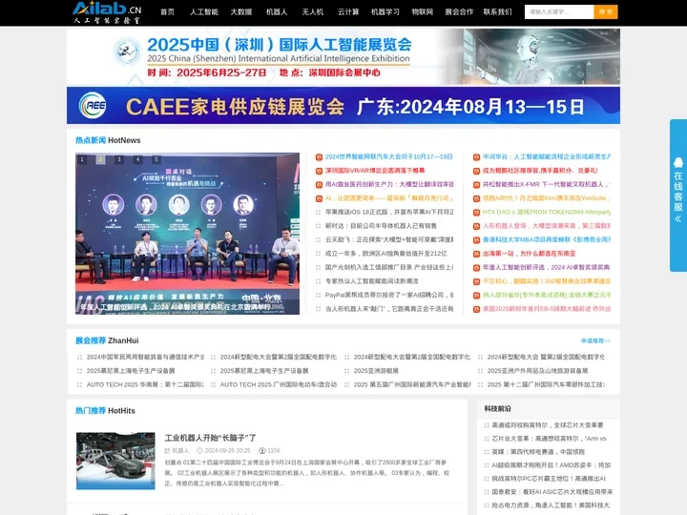Click the 机器人 category tag icon
The height and width of the screenshot is (515, 687).
[167, 450]
